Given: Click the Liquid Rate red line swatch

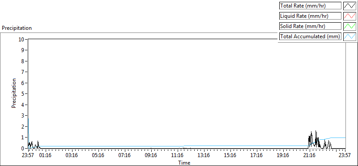Looking at the screenshot, I should [350, 16].
